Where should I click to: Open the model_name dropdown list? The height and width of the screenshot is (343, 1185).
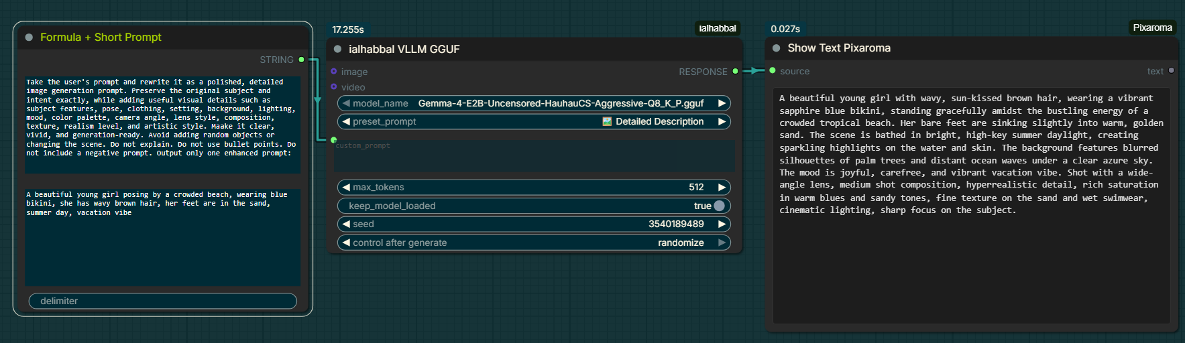(534, 103)
